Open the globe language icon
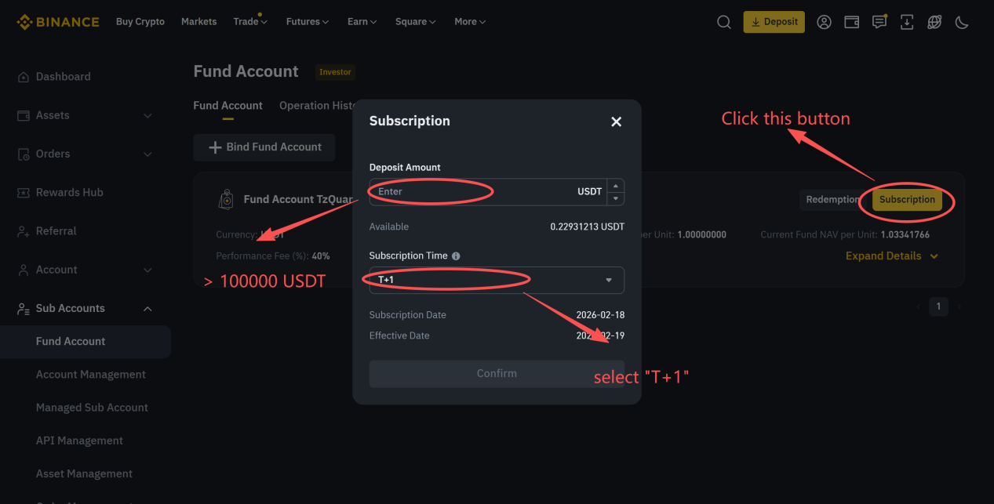This screenshot has height=504, width=994. tap(934, 22)
